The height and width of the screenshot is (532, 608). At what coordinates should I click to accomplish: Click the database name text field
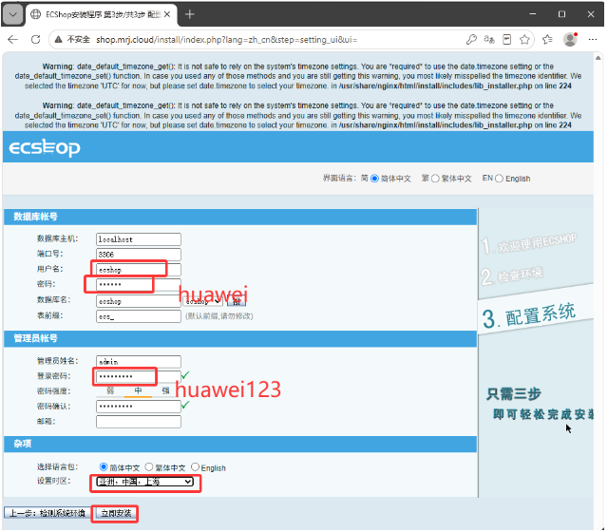139,301
